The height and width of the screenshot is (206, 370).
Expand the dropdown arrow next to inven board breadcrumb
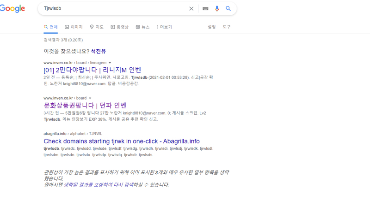tap(90, 98)
